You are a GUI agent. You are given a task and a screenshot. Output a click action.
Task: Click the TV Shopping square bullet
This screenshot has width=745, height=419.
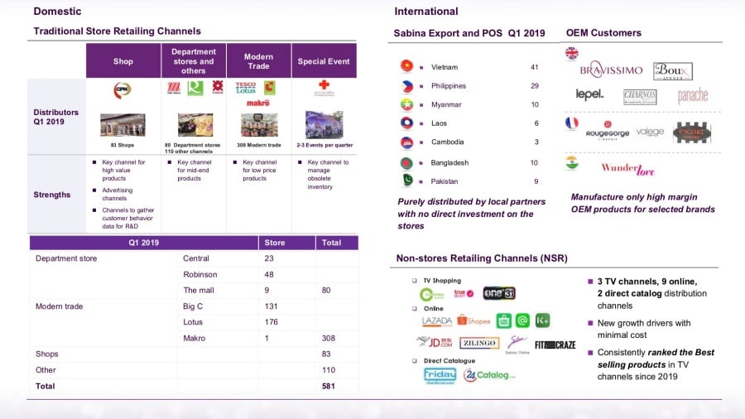[x=414, y=281]
